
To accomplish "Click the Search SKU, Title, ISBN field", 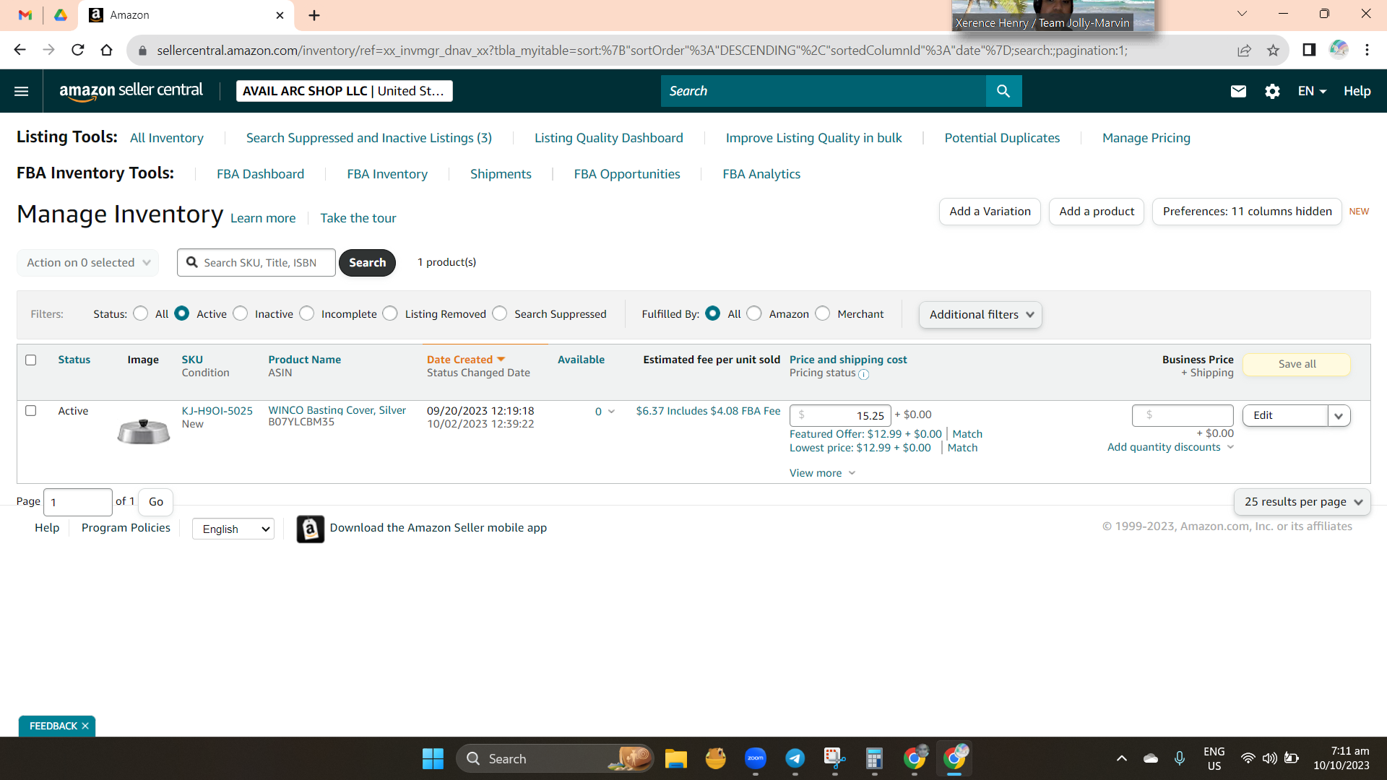I will 256,263.
